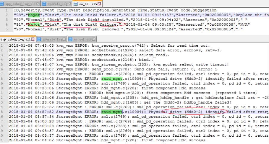269x144 pixels.
Task: Click the highlighted "Major" in the Disk0 failure row
Action: (x=34, y=24)
